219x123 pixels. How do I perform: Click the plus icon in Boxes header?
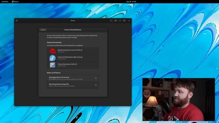point(17,20)
